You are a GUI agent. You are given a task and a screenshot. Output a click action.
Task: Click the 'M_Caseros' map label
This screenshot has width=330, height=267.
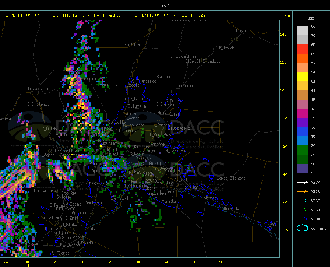[175, 151]
